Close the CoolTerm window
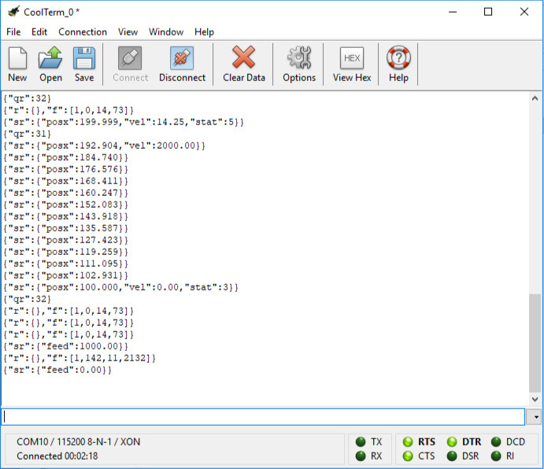The width and height of the screenshot is (544, 469). pos(524,12)
